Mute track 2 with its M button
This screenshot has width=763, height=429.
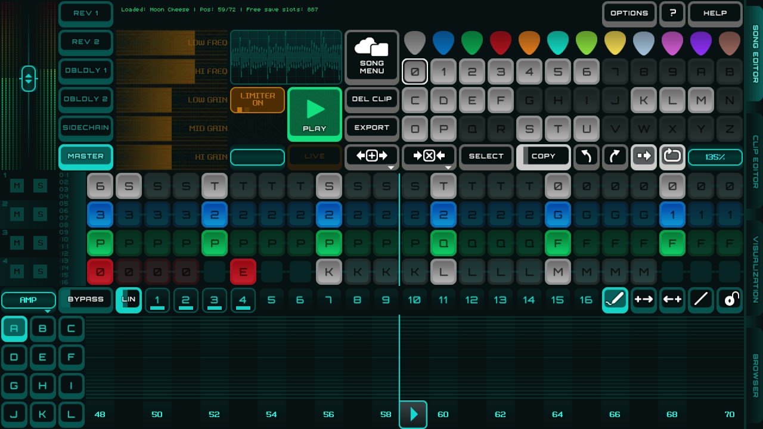coord(17,214)
